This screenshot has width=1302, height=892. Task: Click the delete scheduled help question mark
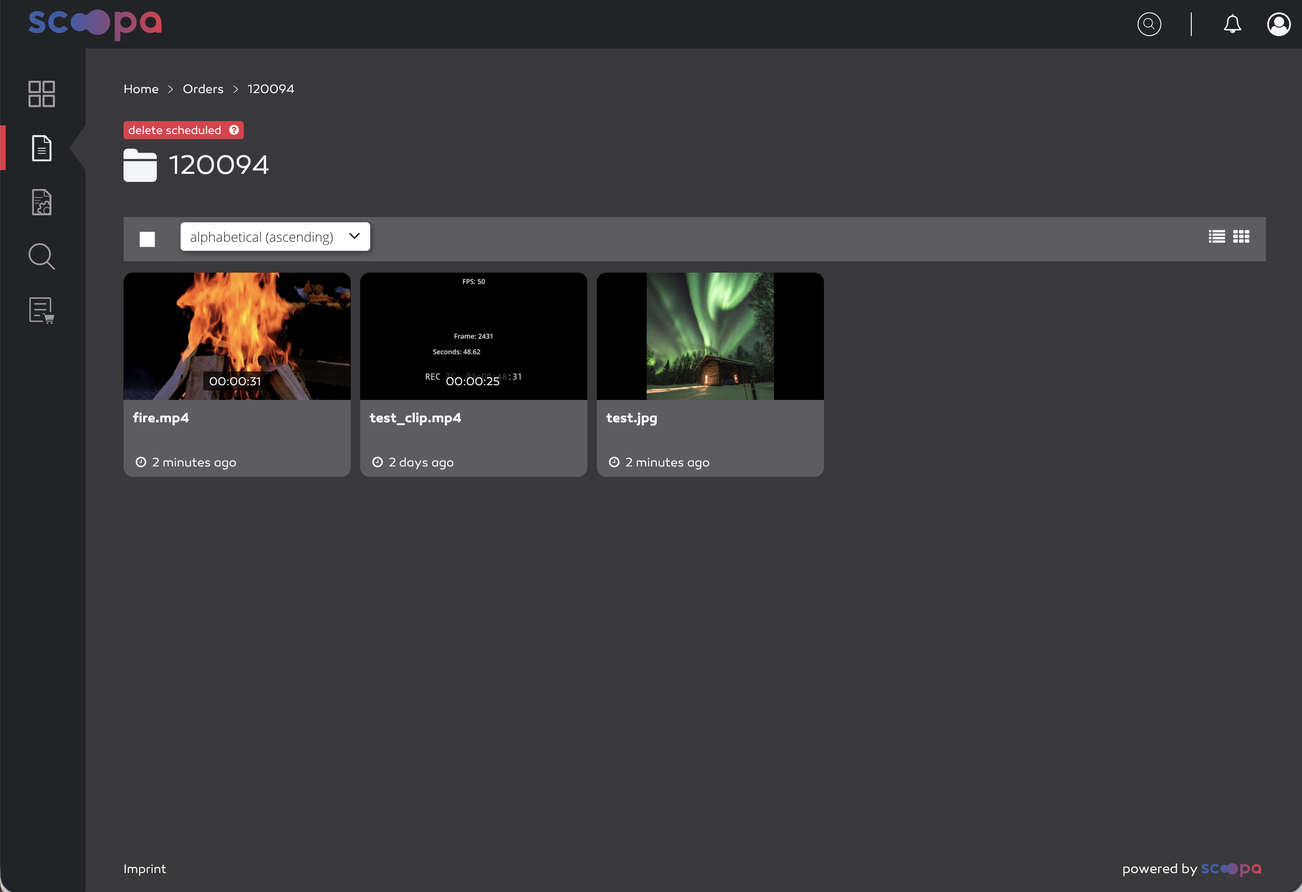point(234,130)
